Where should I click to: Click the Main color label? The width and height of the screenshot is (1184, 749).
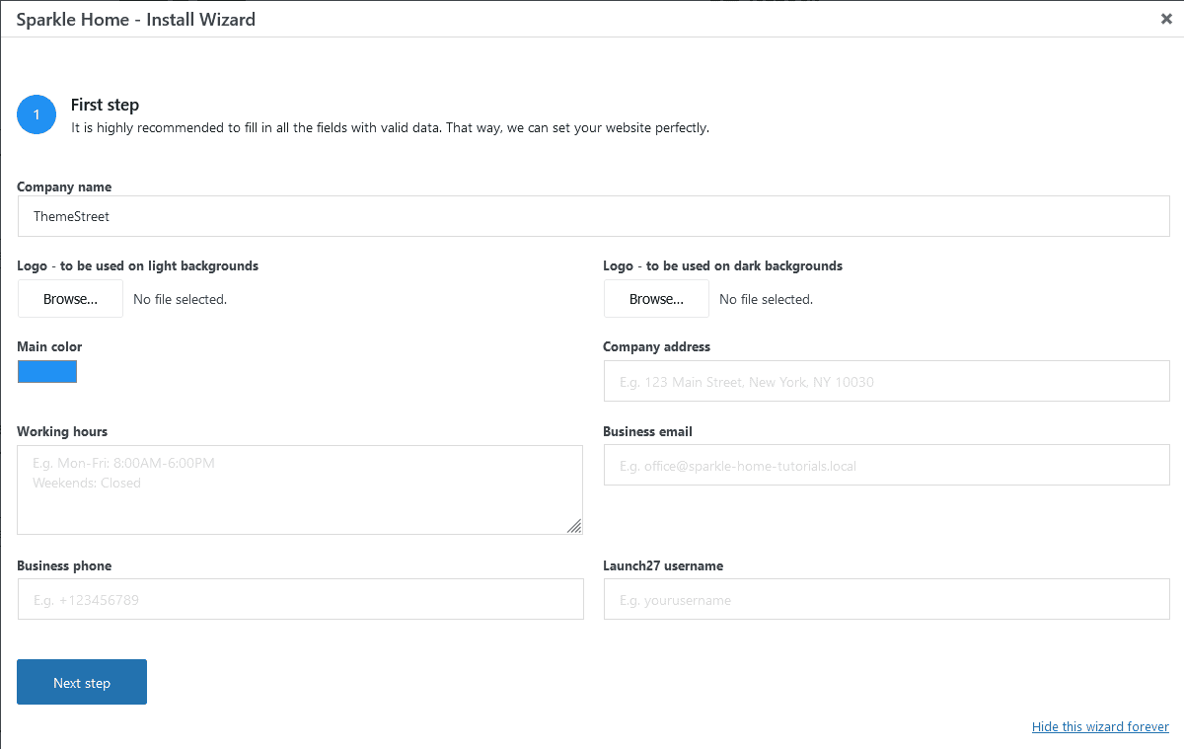49,346
